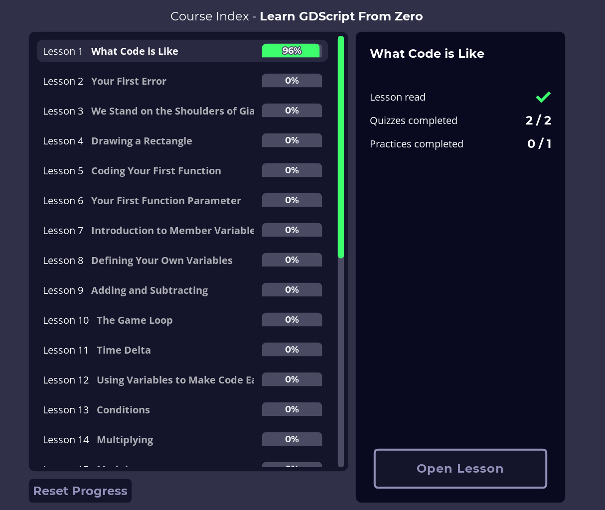
Task: Click the green Lesson read checkmark icon
Action: click(543, 97)
